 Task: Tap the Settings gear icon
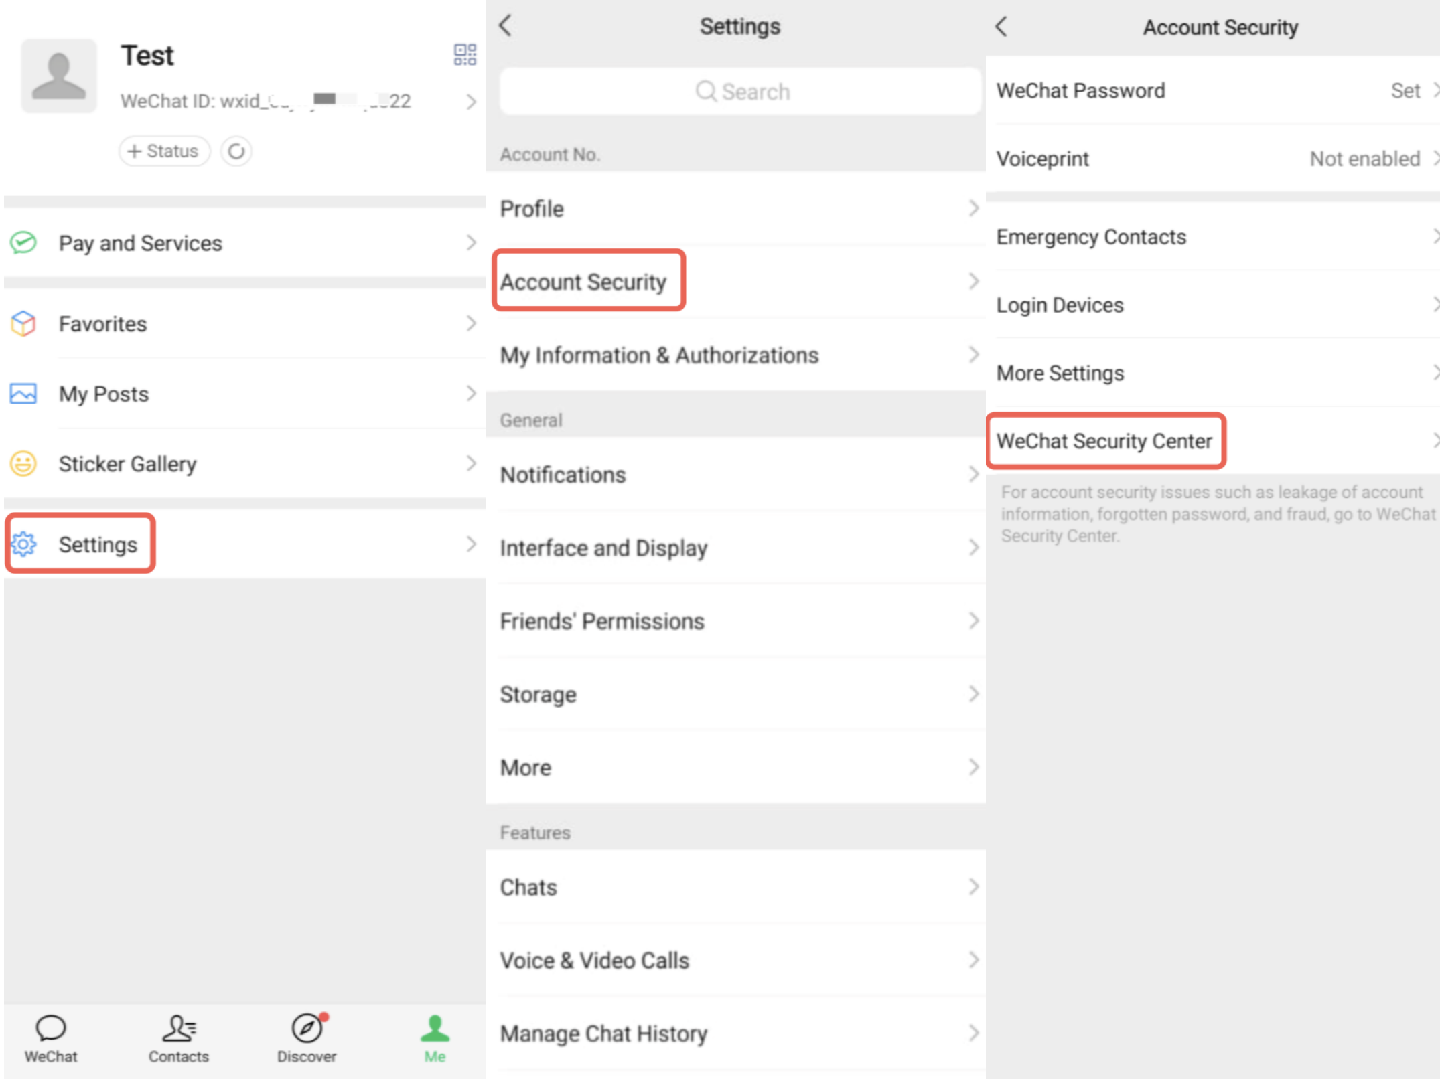pyautogui.click(x=23, y=544)
